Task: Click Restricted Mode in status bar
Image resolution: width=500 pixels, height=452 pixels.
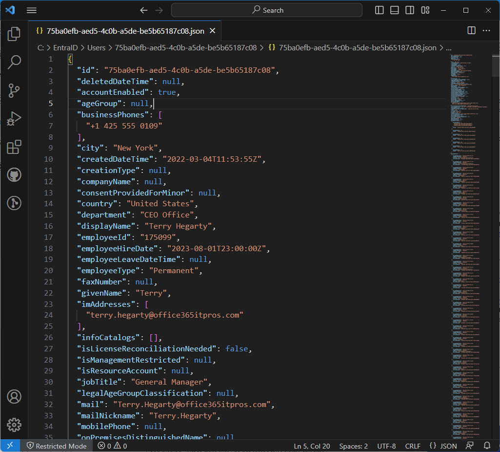Action: coord(57,446)
